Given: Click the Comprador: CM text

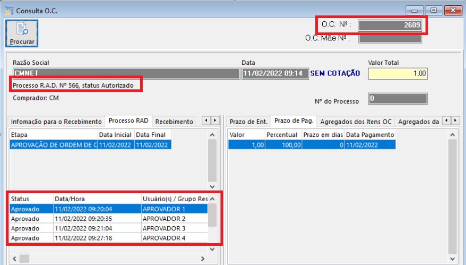Looking at the screenshot, I should pos(36,98).
